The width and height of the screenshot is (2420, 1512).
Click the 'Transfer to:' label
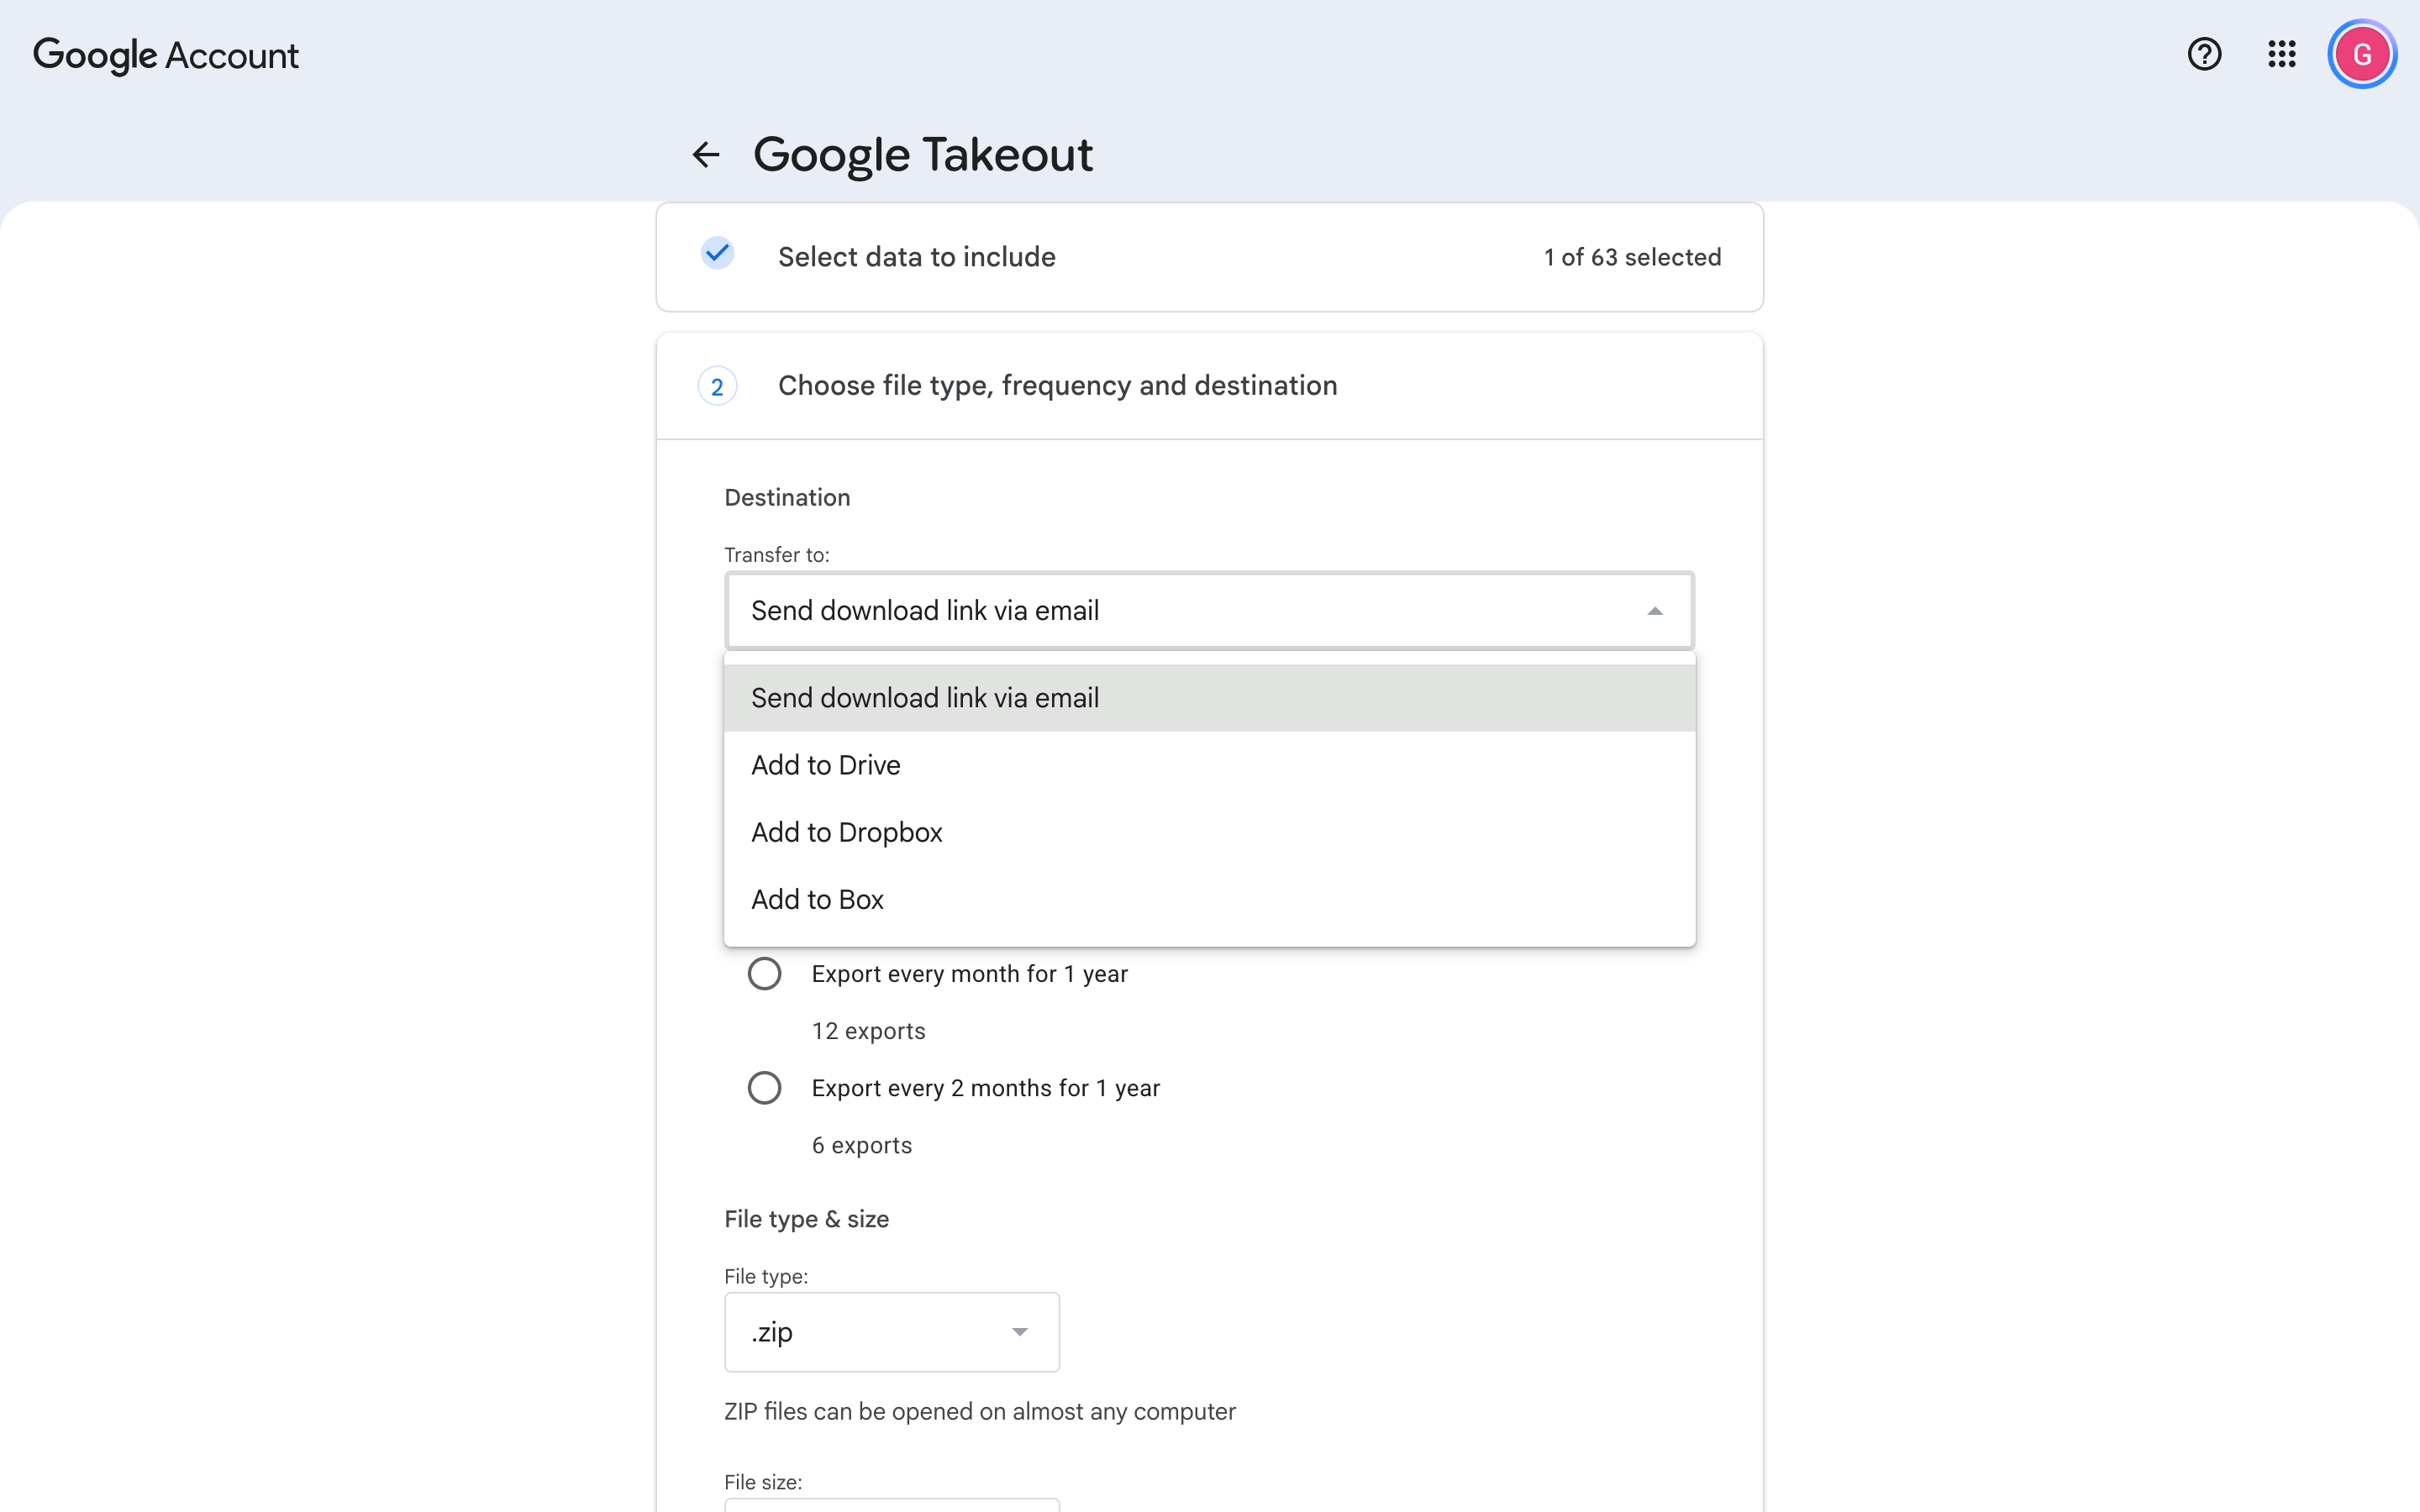(x=776, y=555)
